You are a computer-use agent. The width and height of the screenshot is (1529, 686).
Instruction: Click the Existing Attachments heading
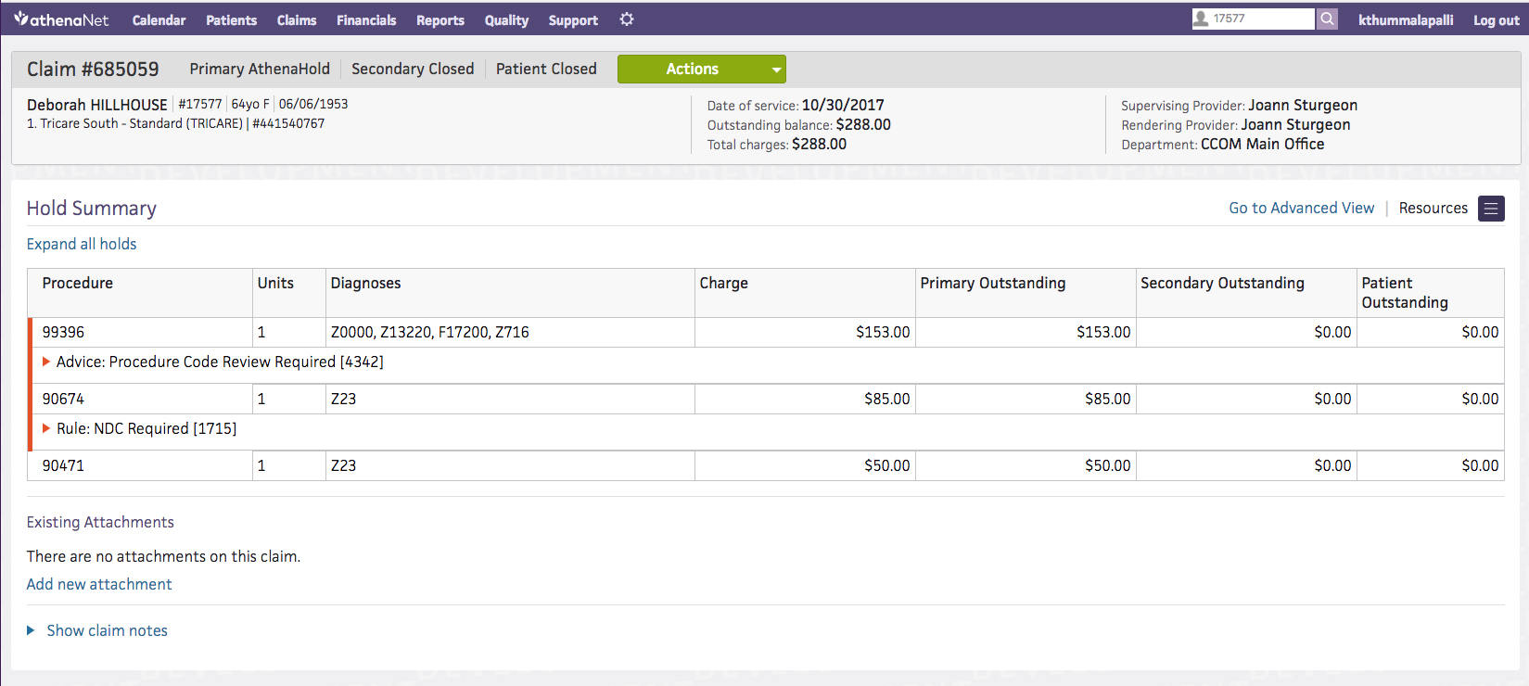100,522
